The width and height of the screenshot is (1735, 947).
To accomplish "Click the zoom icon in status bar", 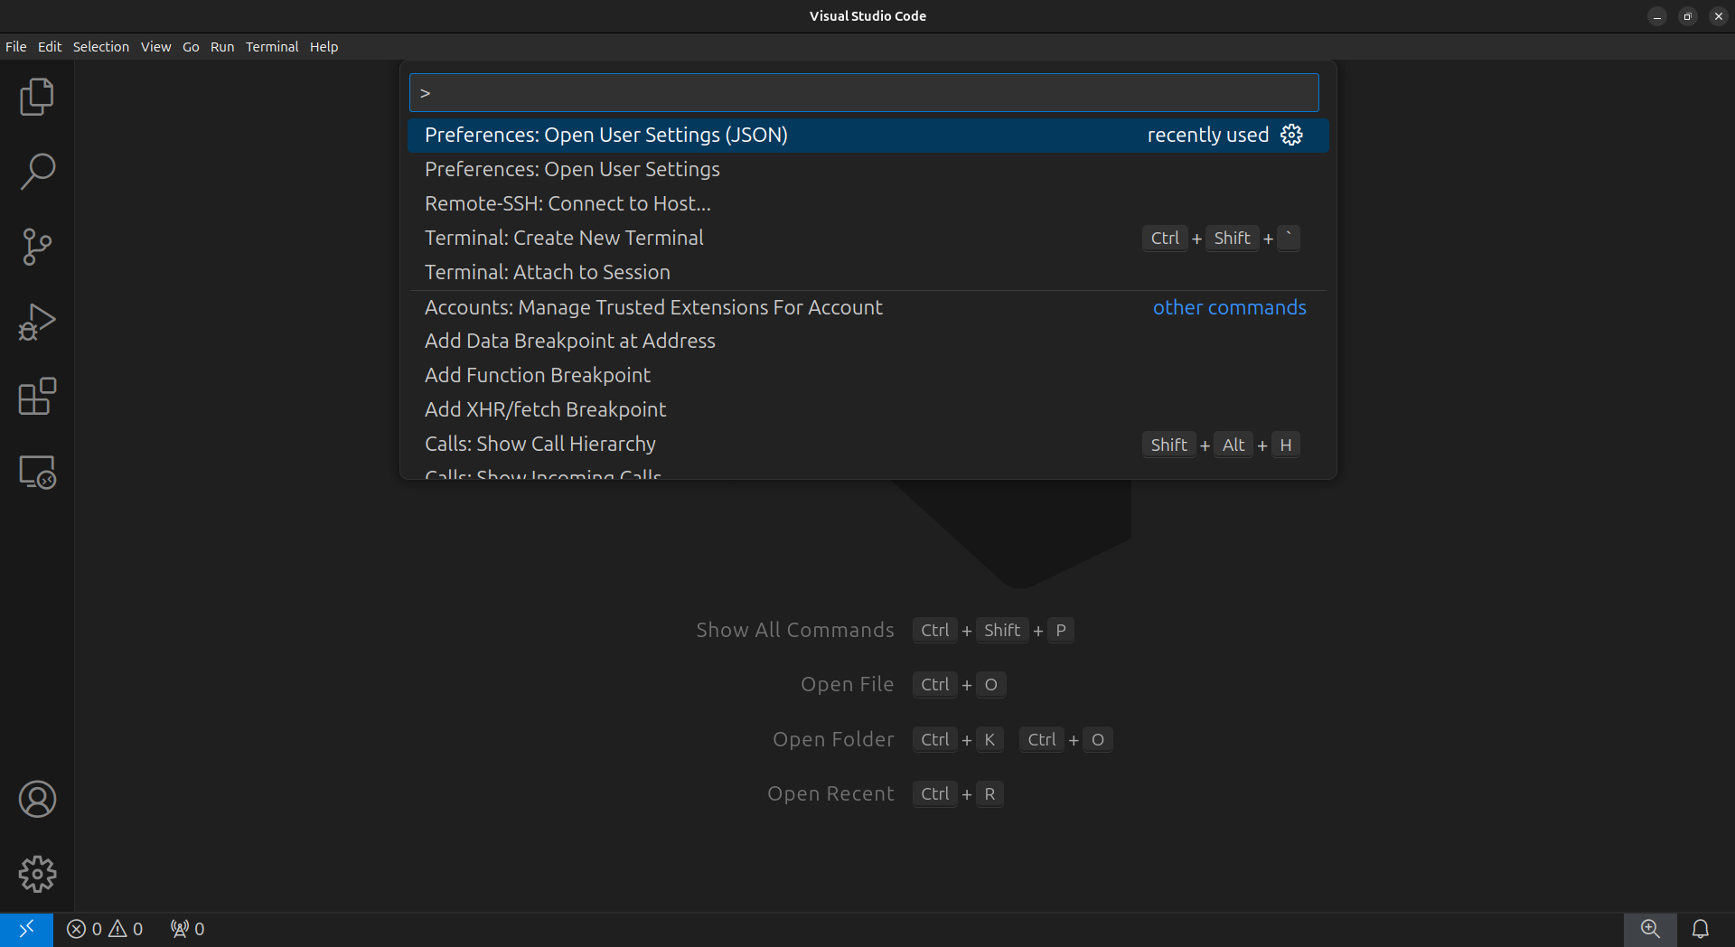I will point(1650,929).
